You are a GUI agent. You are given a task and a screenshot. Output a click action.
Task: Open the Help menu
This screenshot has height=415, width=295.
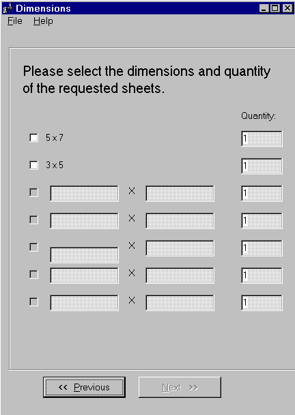(x=43, y=21)
